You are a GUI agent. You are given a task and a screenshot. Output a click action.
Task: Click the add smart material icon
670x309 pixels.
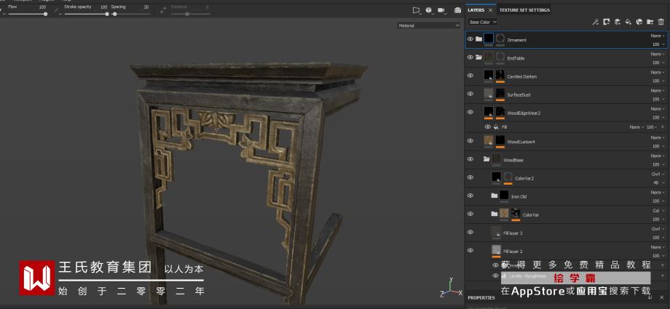point(639,23)
